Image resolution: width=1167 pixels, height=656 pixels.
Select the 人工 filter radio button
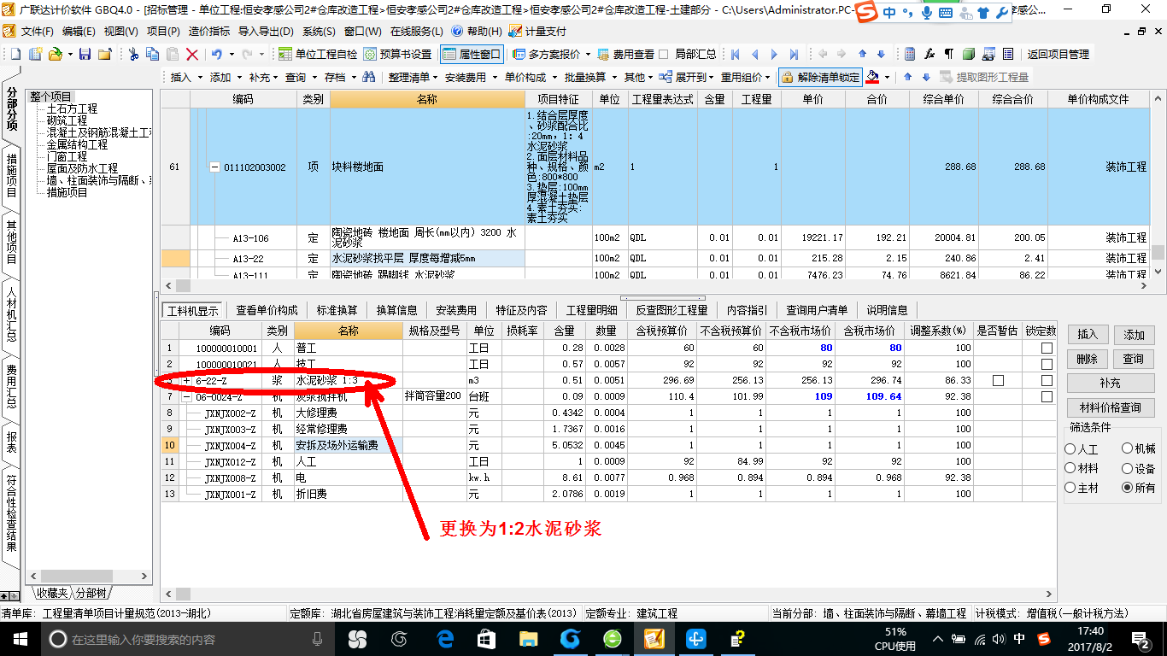pyautogui.click(x=1070, y=448)
